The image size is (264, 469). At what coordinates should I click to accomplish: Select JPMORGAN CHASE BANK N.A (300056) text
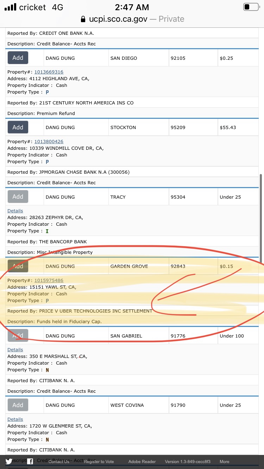pos(84,172)
